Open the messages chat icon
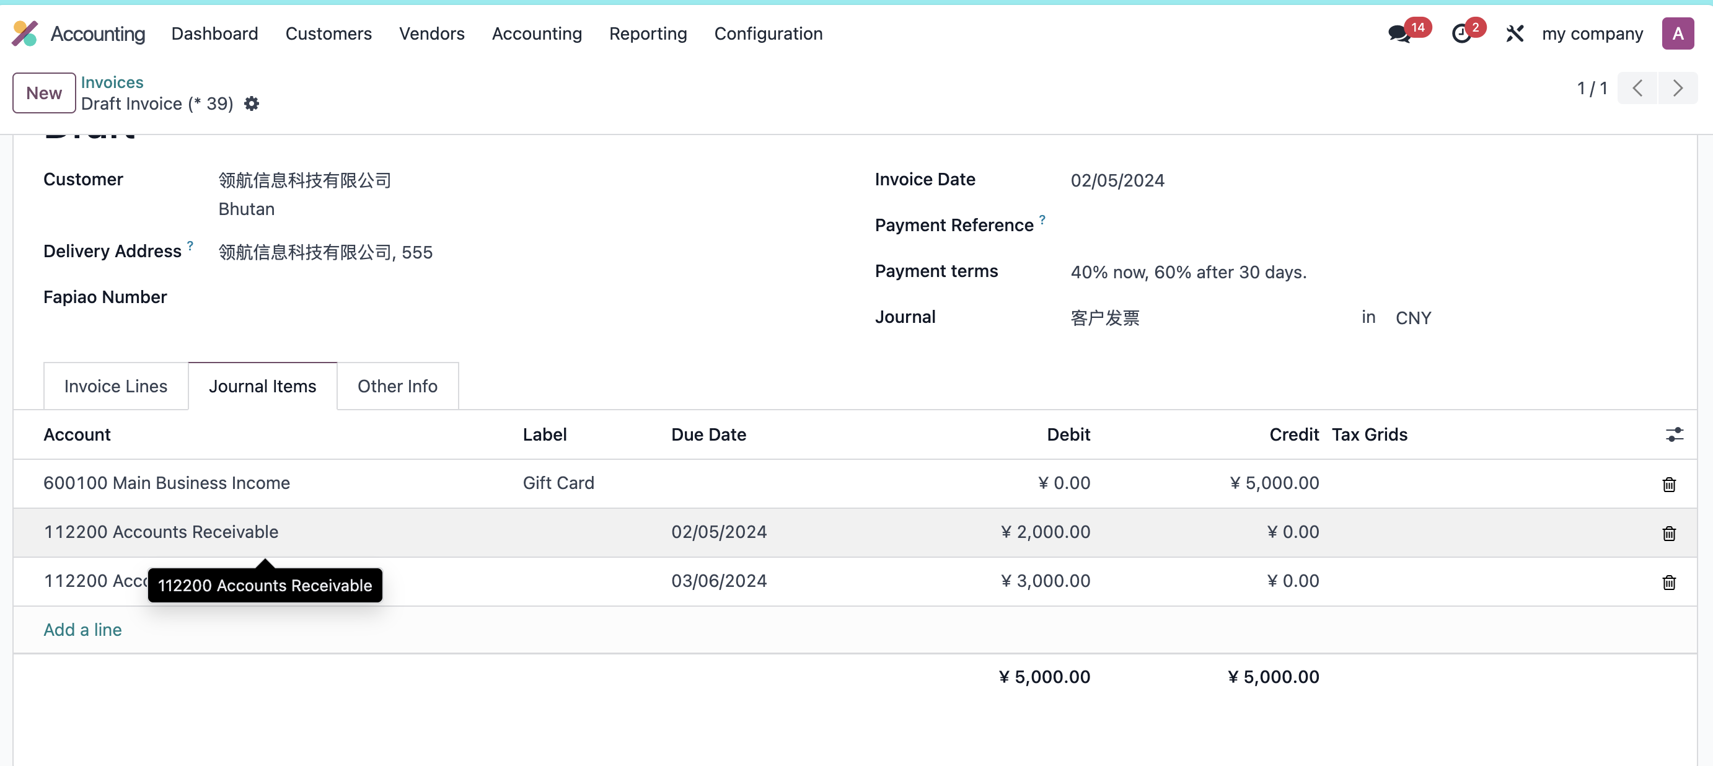Image resolution: width=1713 pixels, height=766 pixels. 1399,33
